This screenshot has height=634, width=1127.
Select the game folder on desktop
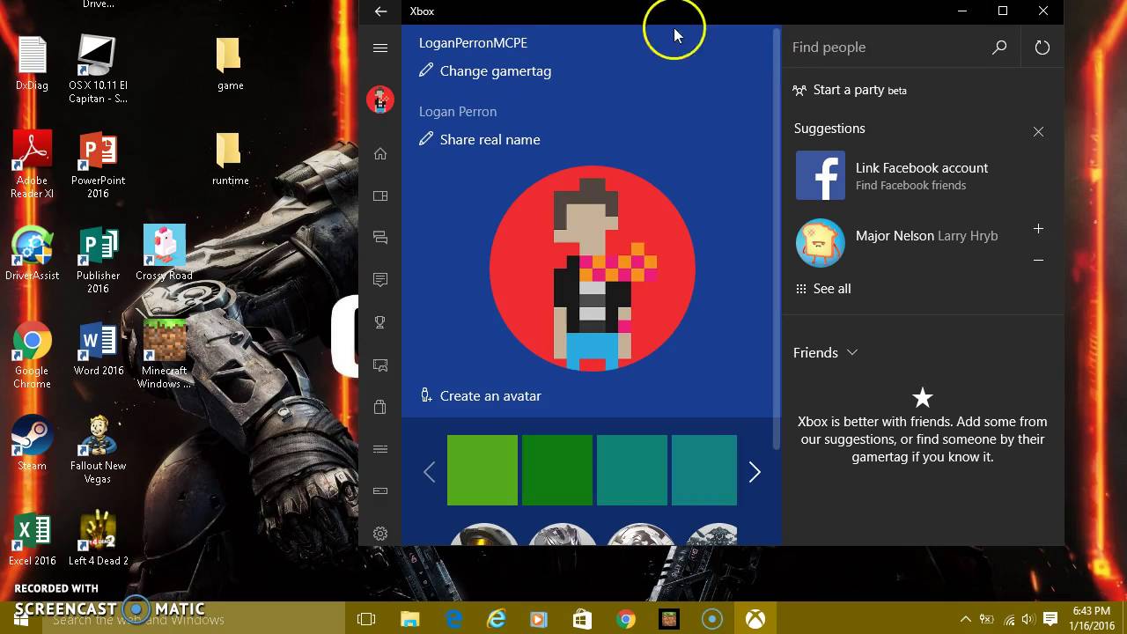[230, 64]
